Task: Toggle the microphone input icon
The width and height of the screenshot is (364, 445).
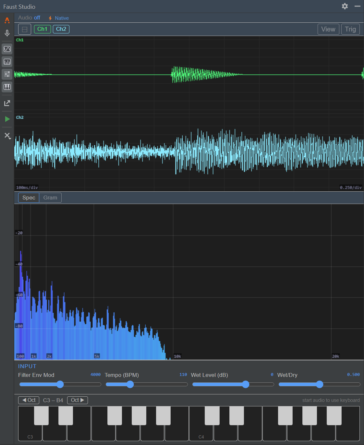Action: tap(7, 33)
